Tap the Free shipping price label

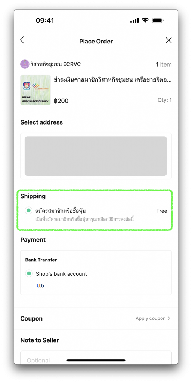(162, 211)
